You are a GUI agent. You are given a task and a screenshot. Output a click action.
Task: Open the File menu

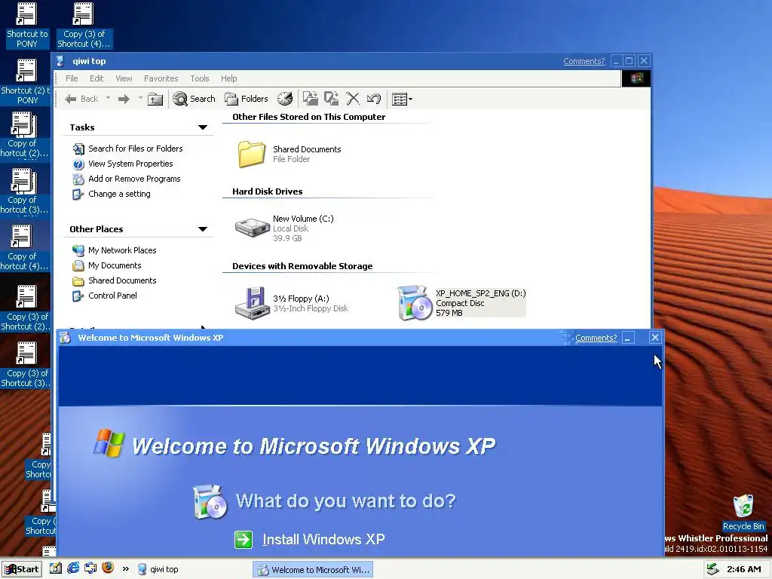coord(72,78)
